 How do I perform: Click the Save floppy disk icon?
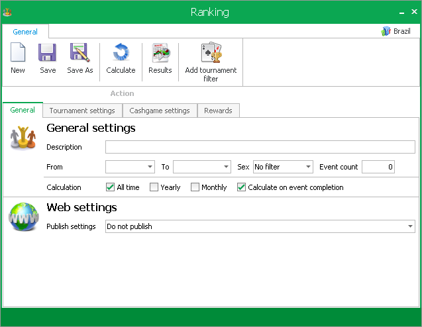tap(48, 52)
